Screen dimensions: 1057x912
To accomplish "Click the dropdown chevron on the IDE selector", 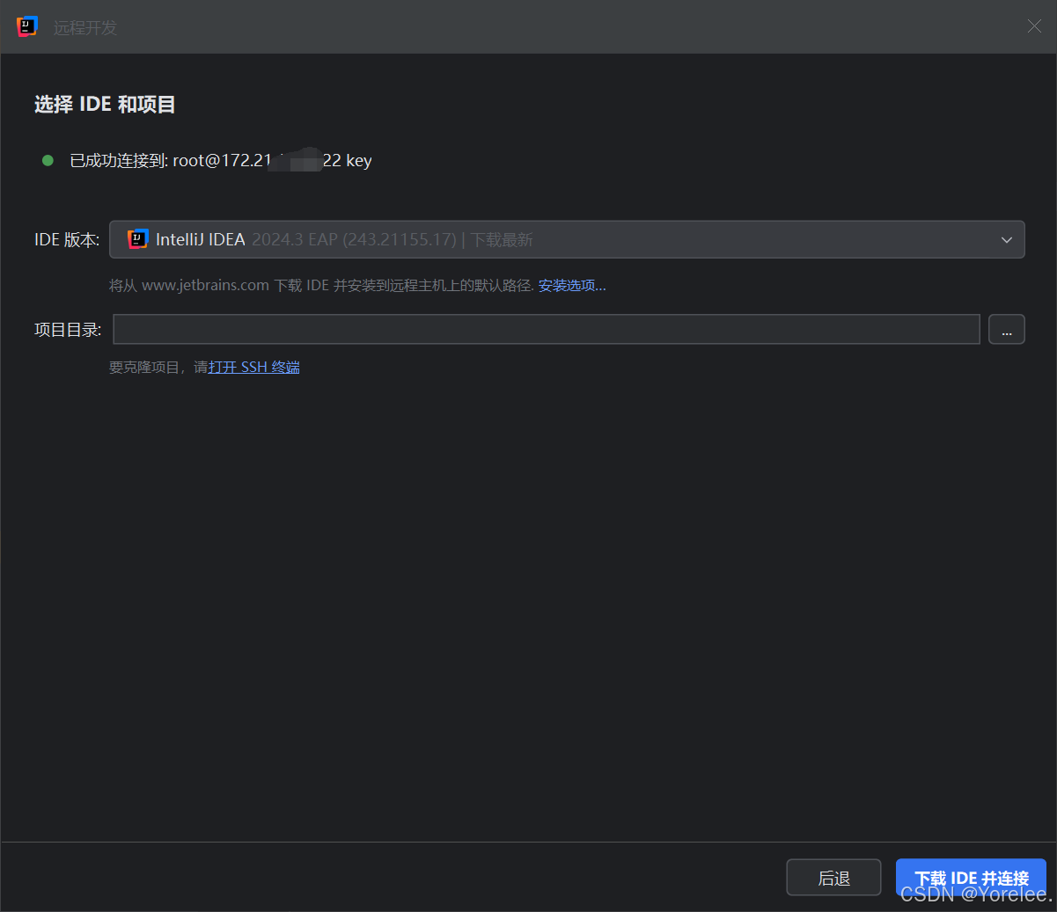I will (1005, 238).
